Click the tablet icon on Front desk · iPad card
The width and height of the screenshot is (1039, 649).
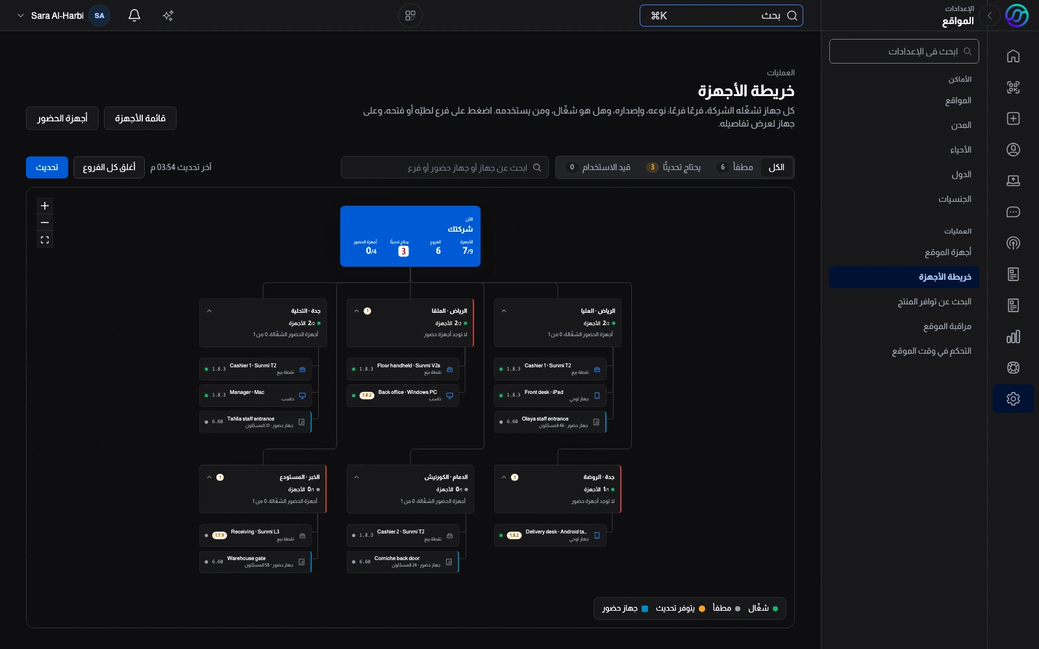point(597,395)
